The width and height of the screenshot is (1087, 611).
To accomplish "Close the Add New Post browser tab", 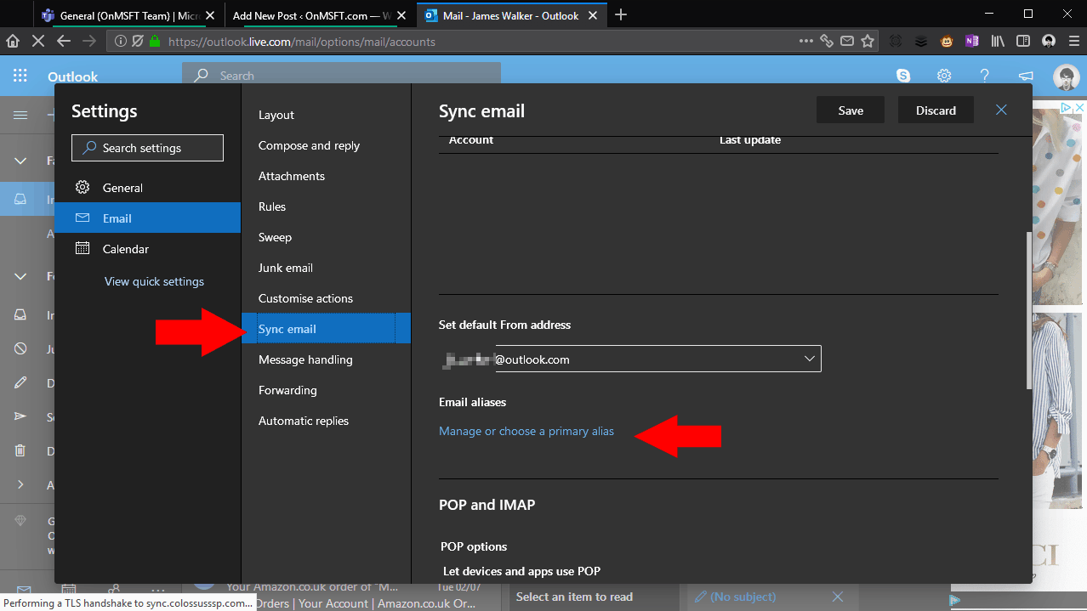I will point(402,15).
